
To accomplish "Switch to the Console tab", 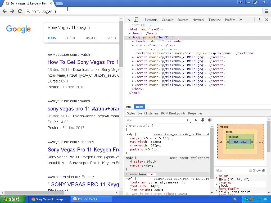I will pyautogui.click(x=167, y=20).
